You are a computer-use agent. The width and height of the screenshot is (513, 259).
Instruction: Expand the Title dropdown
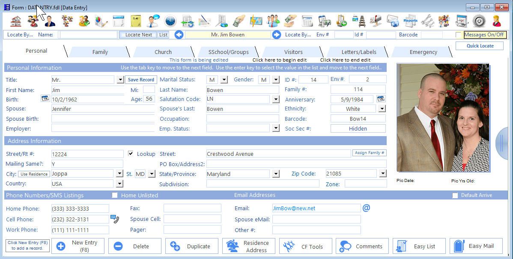tap(120, 80)
